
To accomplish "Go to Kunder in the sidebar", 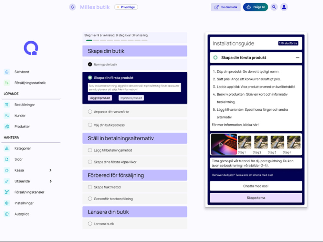I will pyautogui.click(x=20, y=116).
